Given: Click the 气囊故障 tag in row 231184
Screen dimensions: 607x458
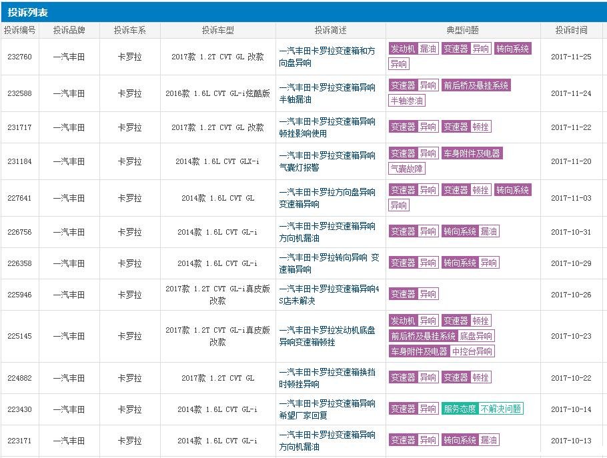Looking at the screenshot, I should (x=408, y=168).
